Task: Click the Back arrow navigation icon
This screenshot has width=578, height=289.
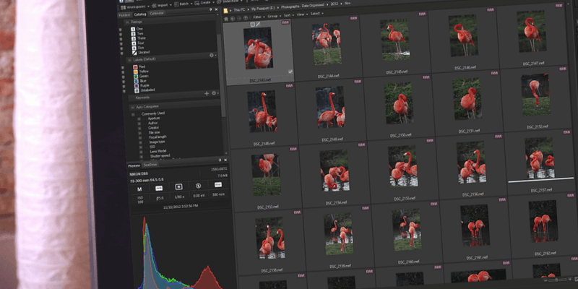Action: [233, 19]
